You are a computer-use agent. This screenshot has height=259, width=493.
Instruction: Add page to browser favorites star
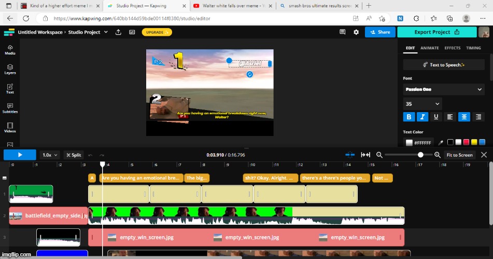point(382,18)
